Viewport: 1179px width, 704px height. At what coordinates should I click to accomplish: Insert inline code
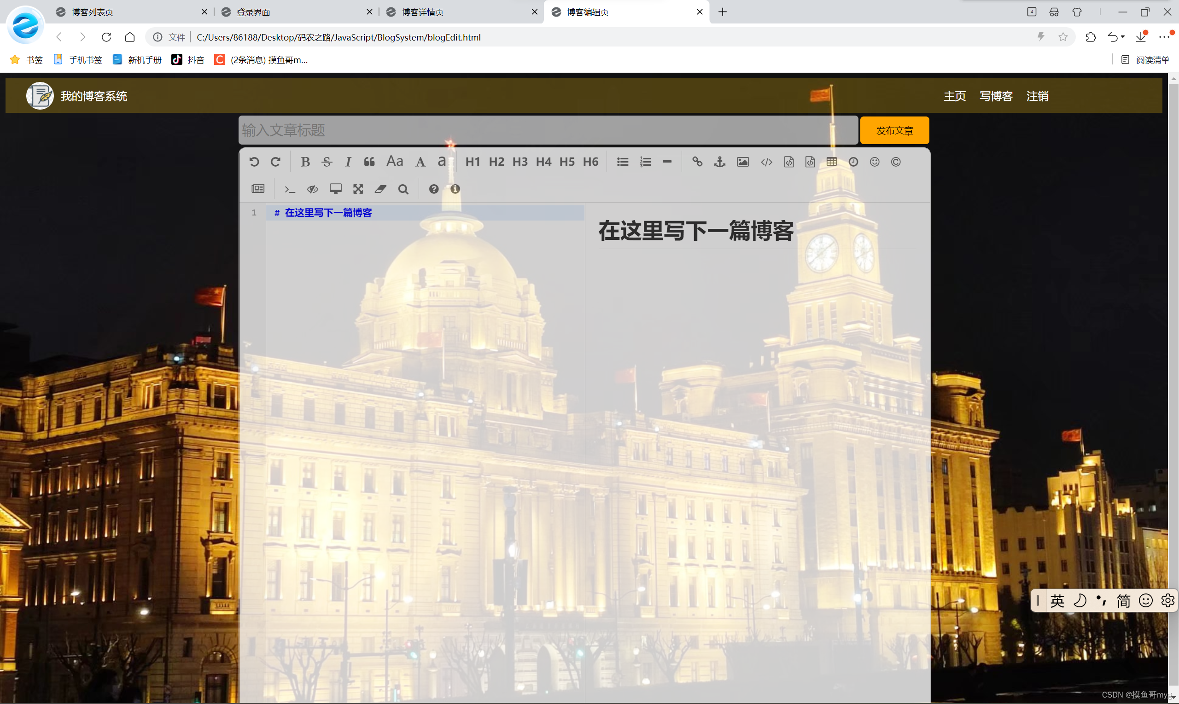(766, 162)
